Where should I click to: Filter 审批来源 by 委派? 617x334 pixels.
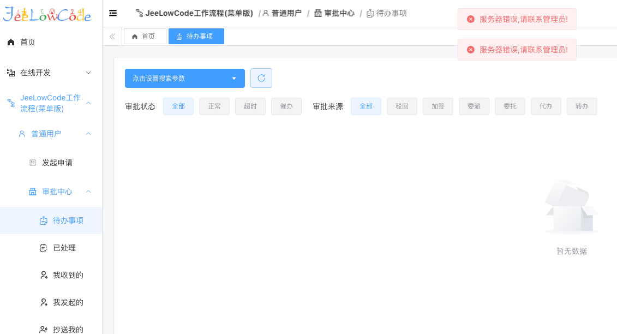point(474,106)
